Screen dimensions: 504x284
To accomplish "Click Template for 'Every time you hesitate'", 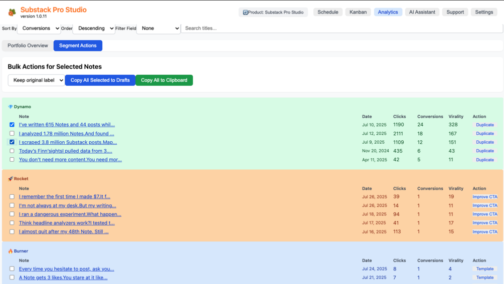I will pyautogui.click(x=485, y=269).
